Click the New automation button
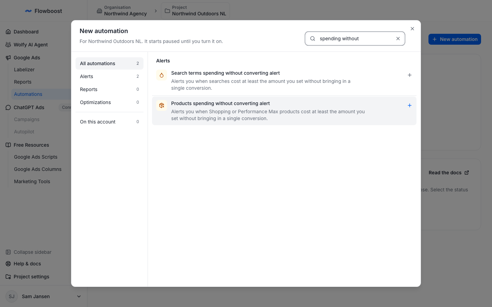Screen dimensions: 492x307 tap(455, 39)
